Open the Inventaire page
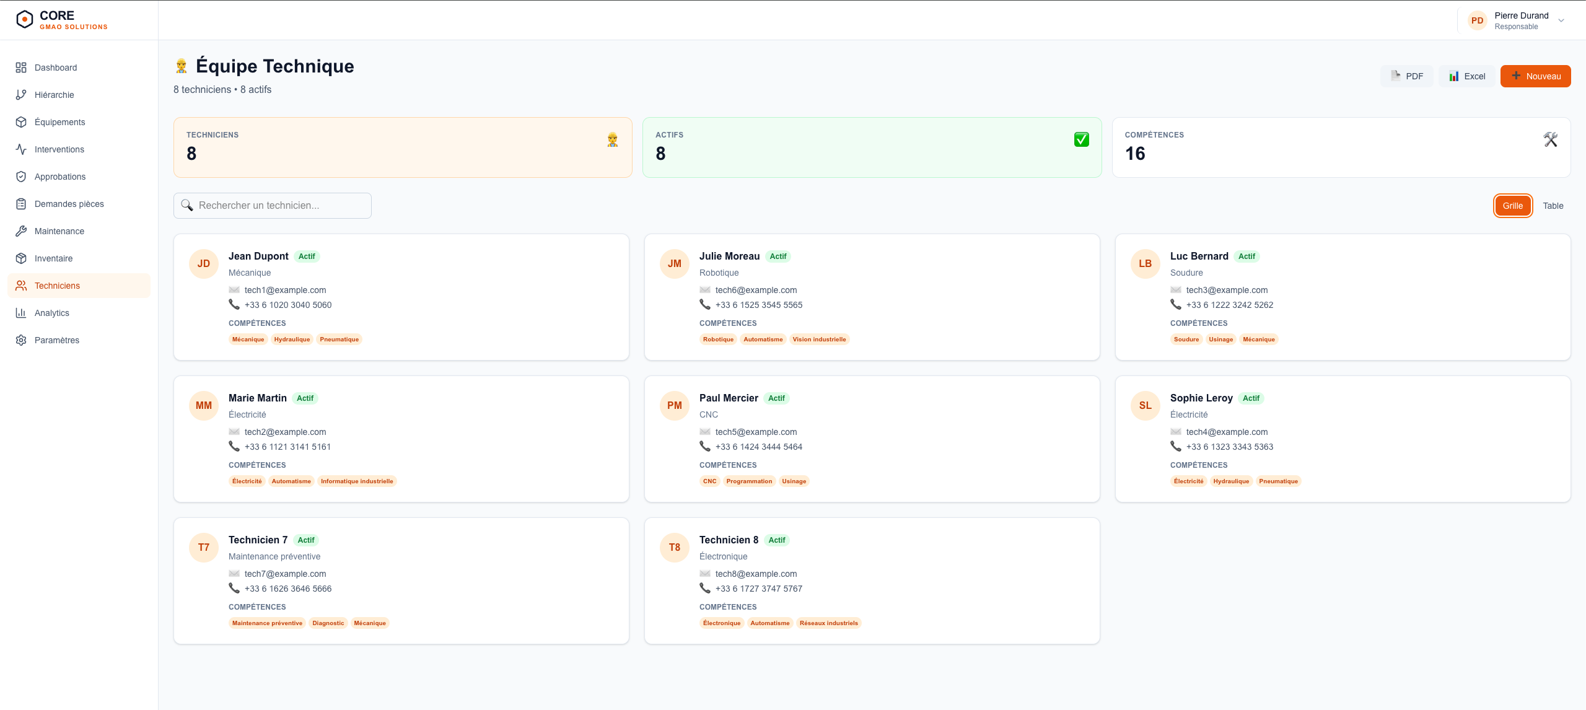This screenshot has width=1586, height=710. pyautogui.click(x=79, y=258)
